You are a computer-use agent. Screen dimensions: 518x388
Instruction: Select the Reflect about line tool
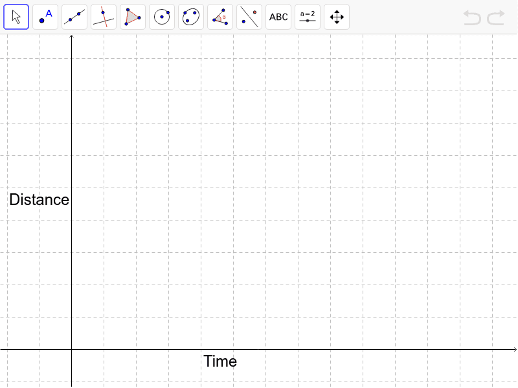(x=249, y=17)
